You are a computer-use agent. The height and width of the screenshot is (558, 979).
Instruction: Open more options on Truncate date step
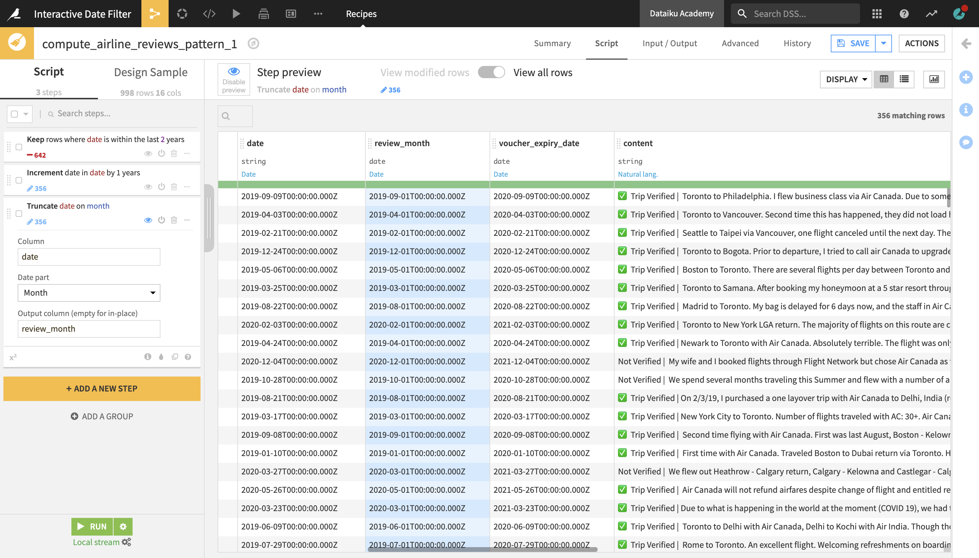click(187, 220)
